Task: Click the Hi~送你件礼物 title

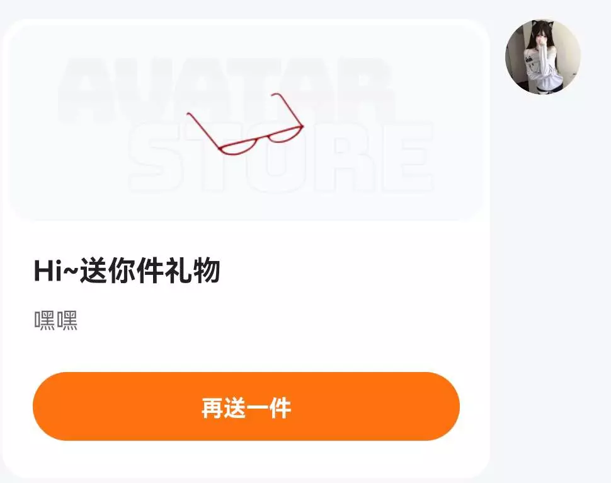Action: (127, 272)
